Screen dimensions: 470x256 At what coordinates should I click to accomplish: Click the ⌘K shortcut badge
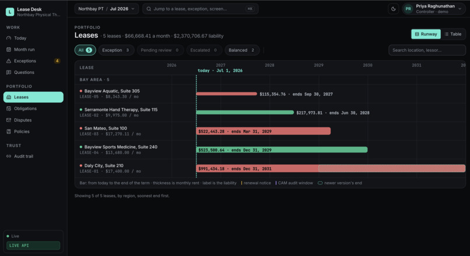[250, 9]
